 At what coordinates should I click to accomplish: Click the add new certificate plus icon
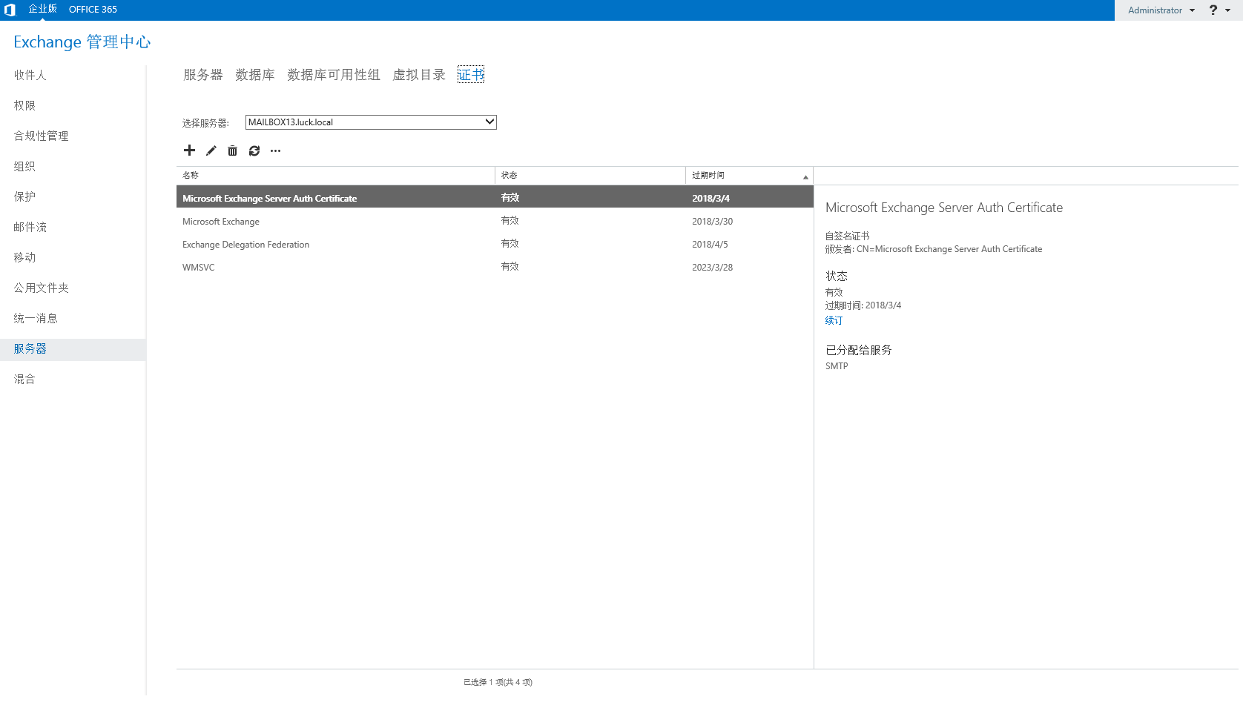pos(189,150)
